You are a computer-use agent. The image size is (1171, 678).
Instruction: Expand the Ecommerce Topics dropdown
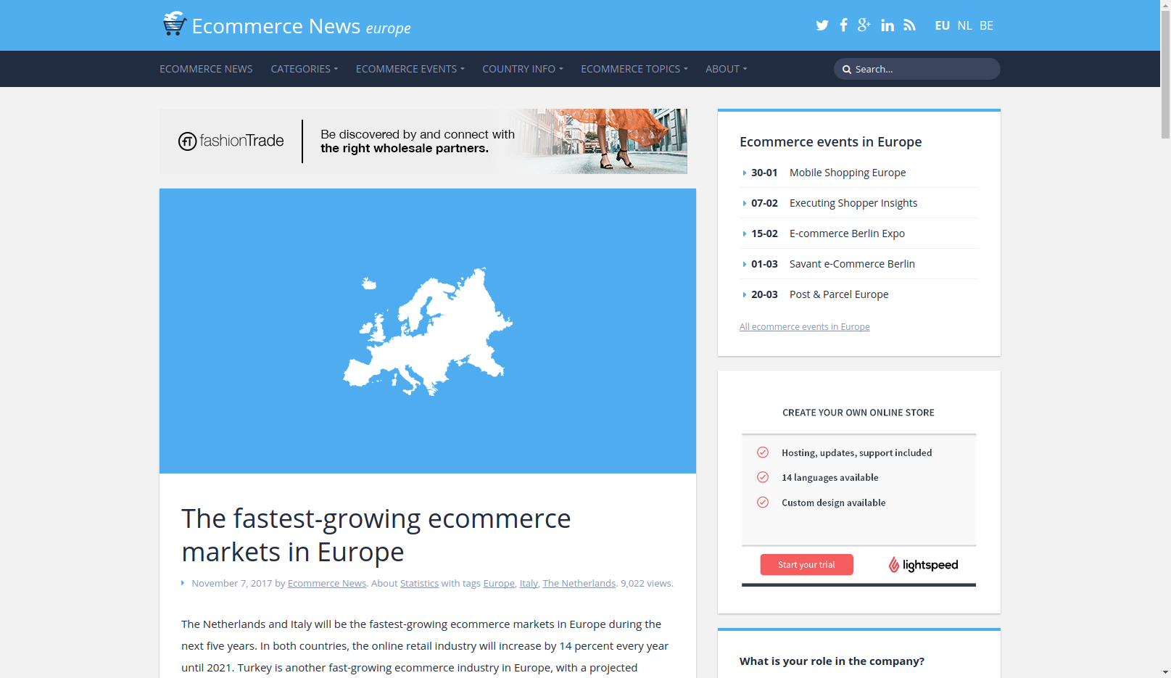(634, 69)
